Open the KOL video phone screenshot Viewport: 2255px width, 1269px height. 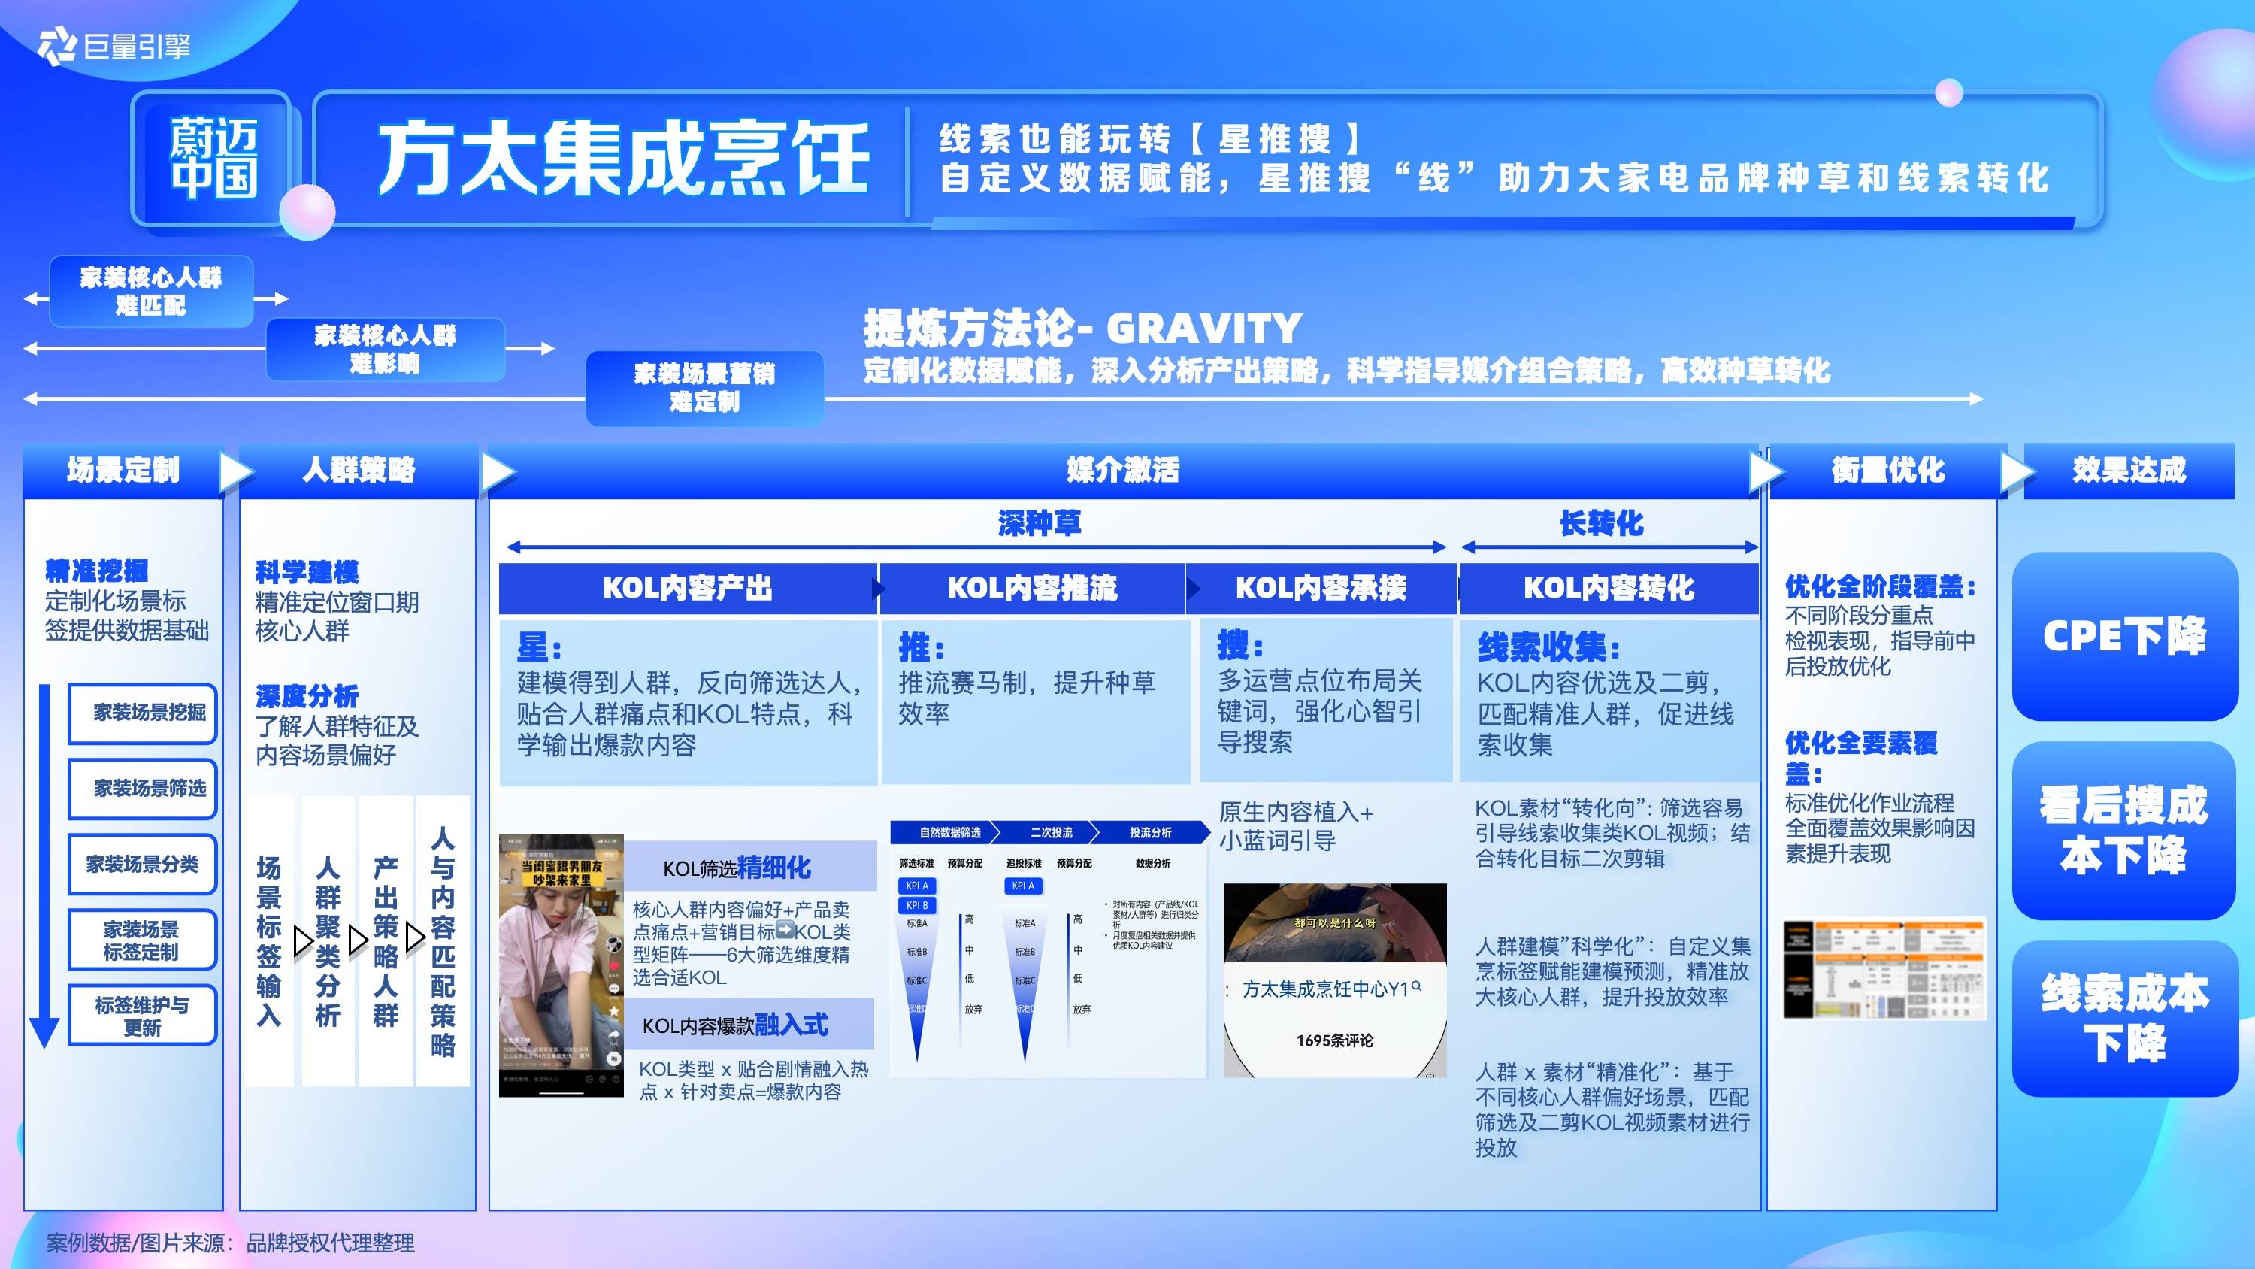pos(561,965)
